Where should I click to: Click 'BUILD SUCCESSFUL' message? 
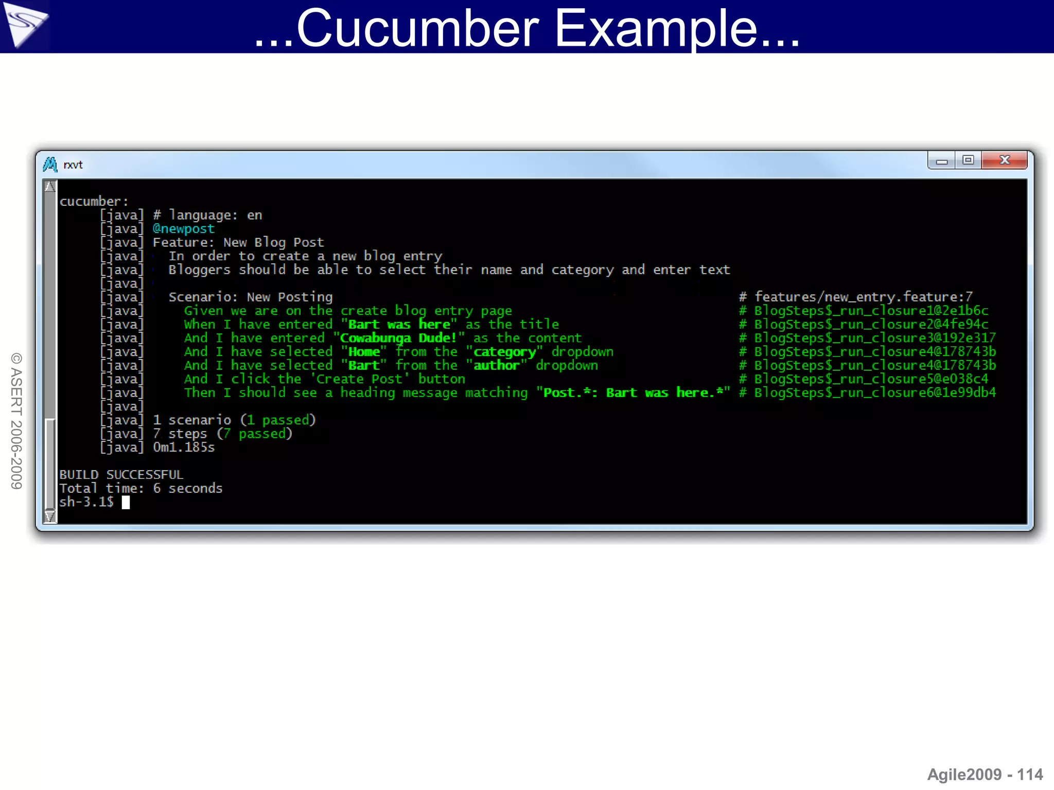(121, 475)
